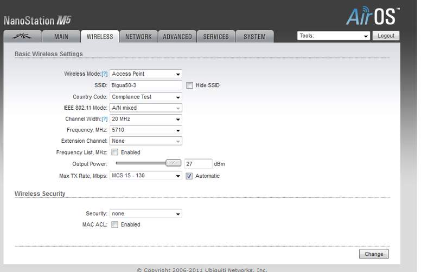Enable the Frequency List checkbox
Image resolution: width=434 pixels, height=272 pixels.
(x=114, y=152)
